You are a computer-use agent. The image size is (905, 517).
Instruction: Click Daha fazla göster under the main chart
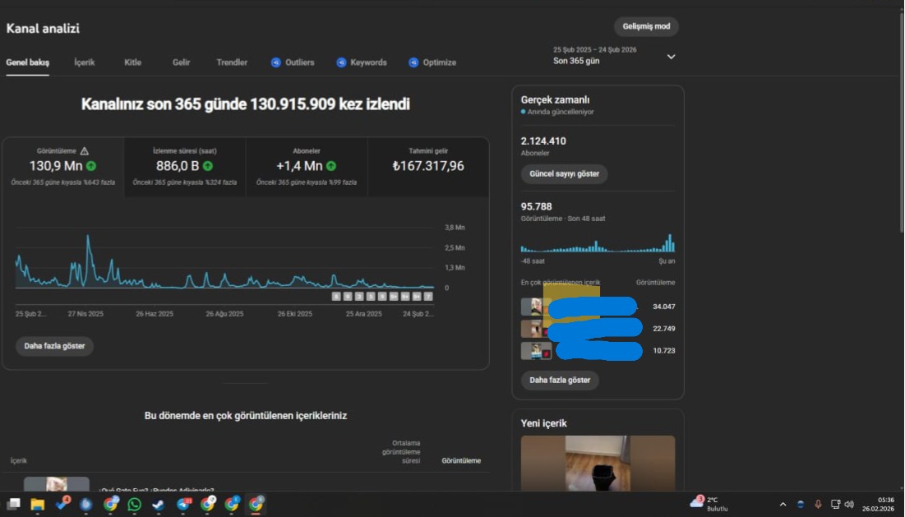point(54,346)
